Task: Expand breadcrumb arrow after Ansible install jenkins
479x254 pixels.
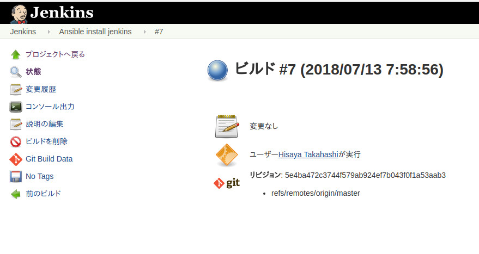Action: 144,32
